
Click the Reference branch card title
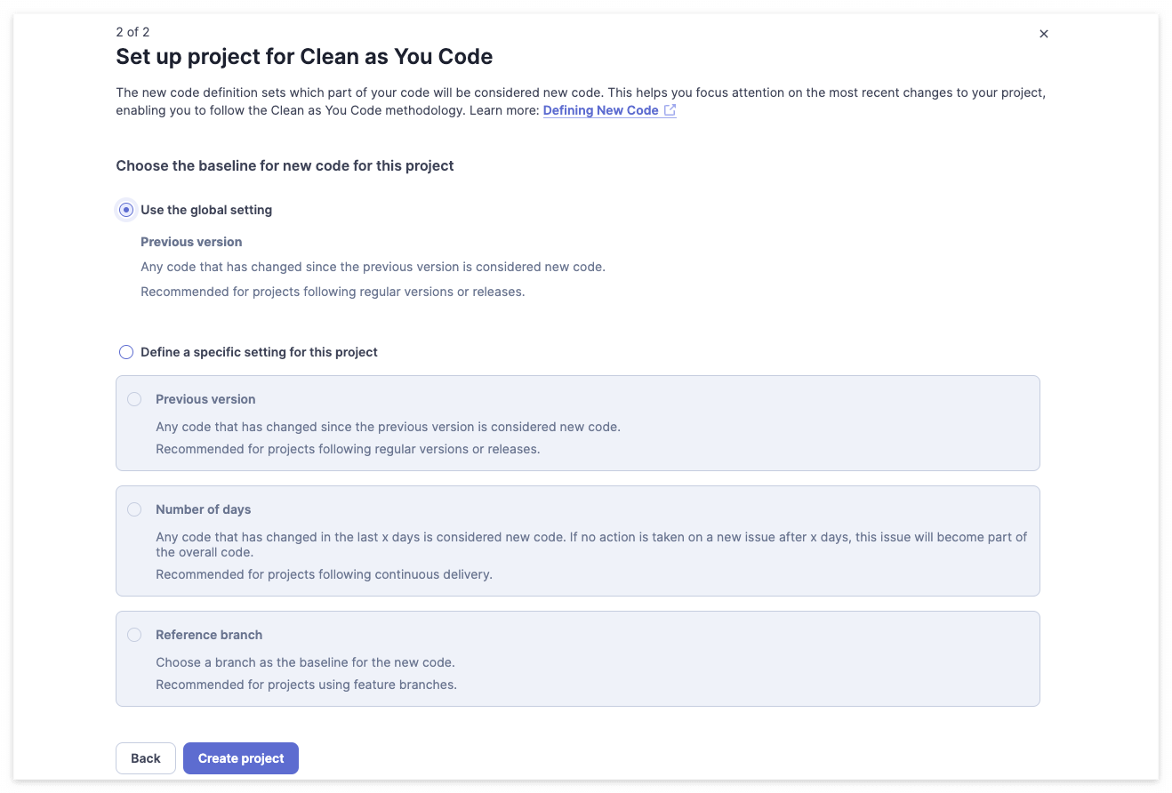[x=209, y=635]
